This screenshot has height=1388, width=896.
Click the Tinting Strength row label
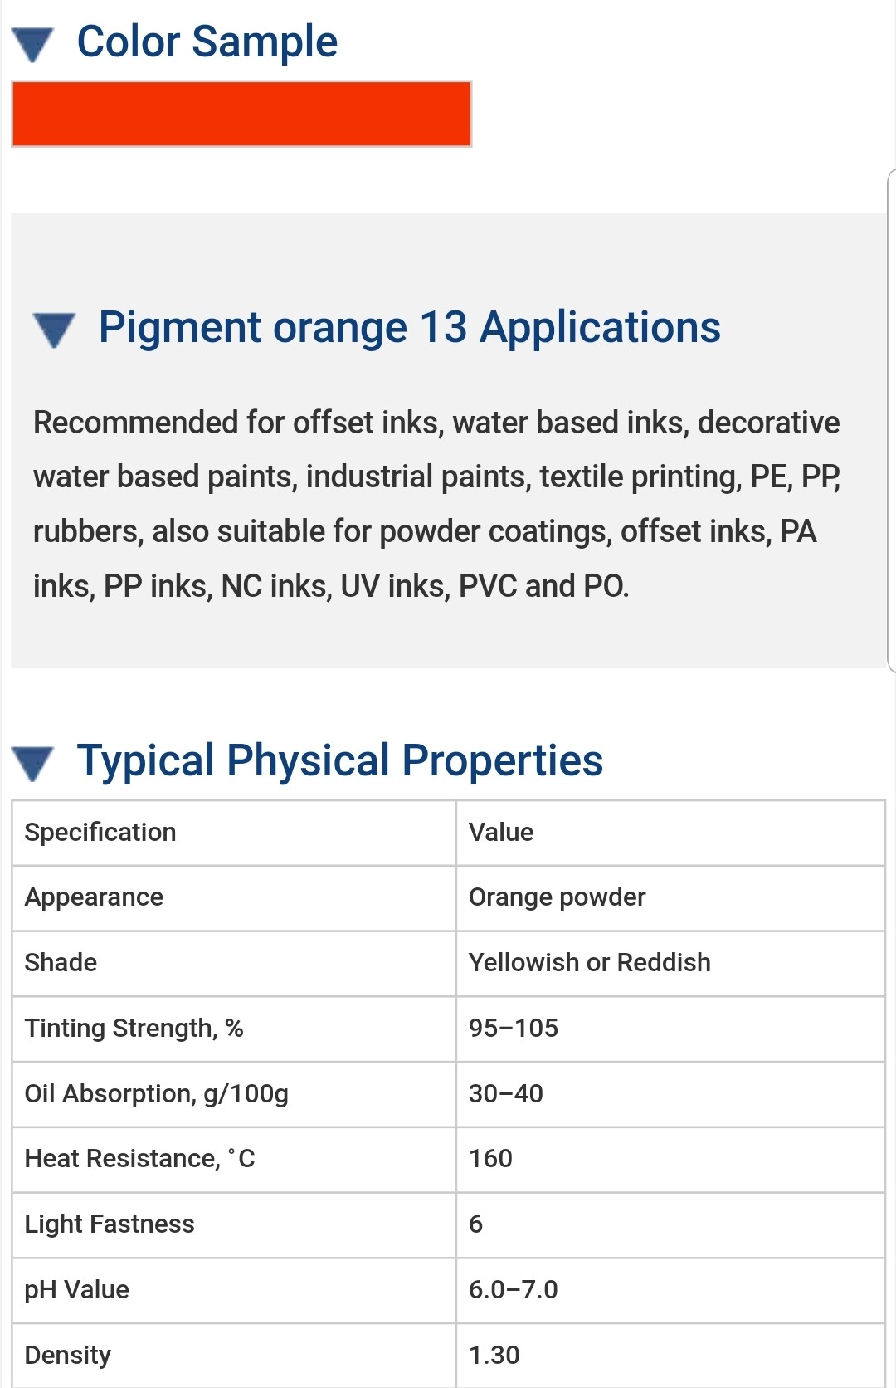(x=134, y=1029)
